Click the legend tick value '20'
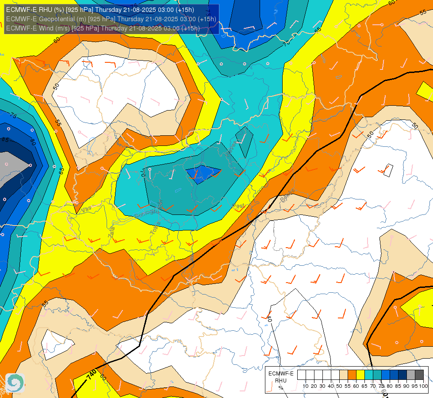Viewport: 433px width, 398px height. pos(314,386)
